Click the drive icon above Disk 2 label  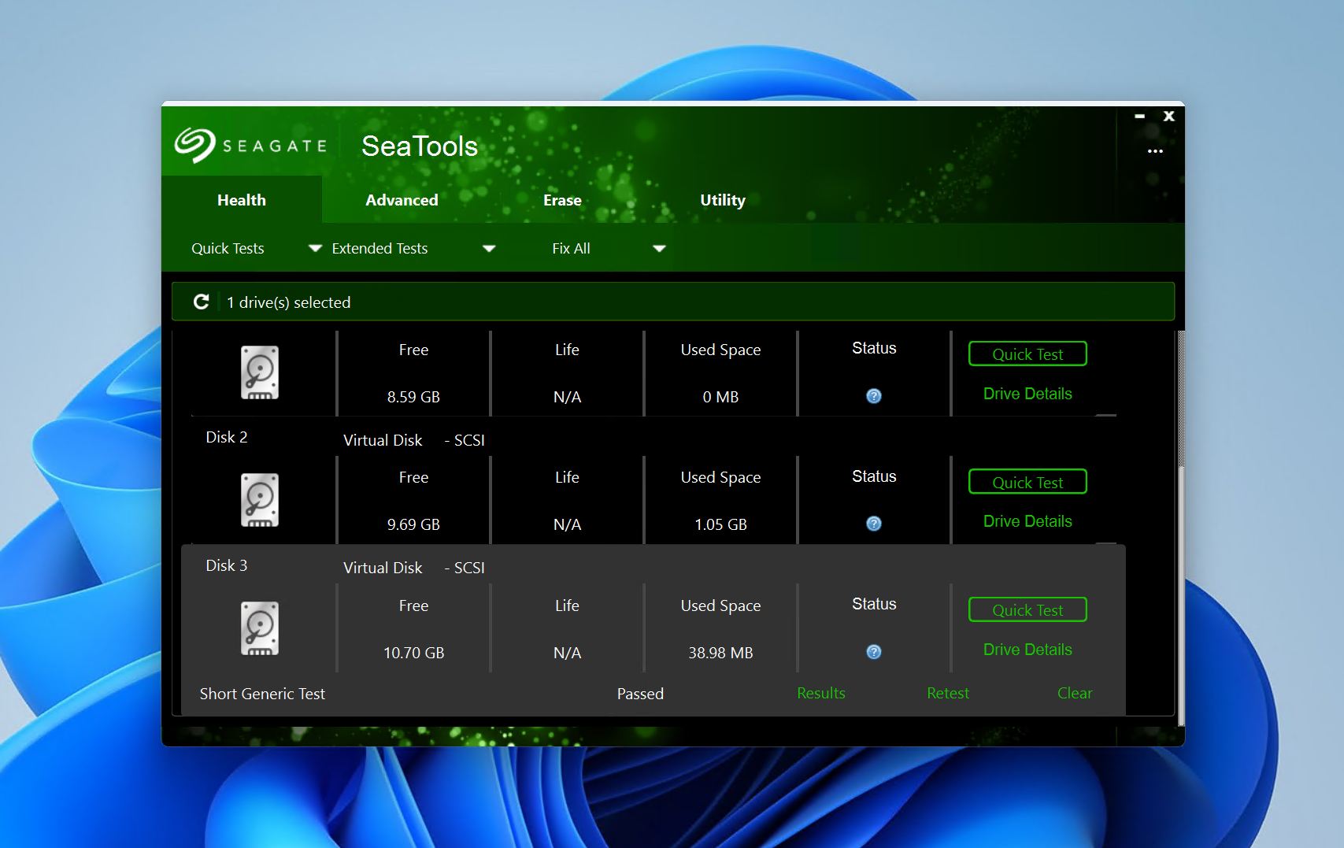(260, 372)
